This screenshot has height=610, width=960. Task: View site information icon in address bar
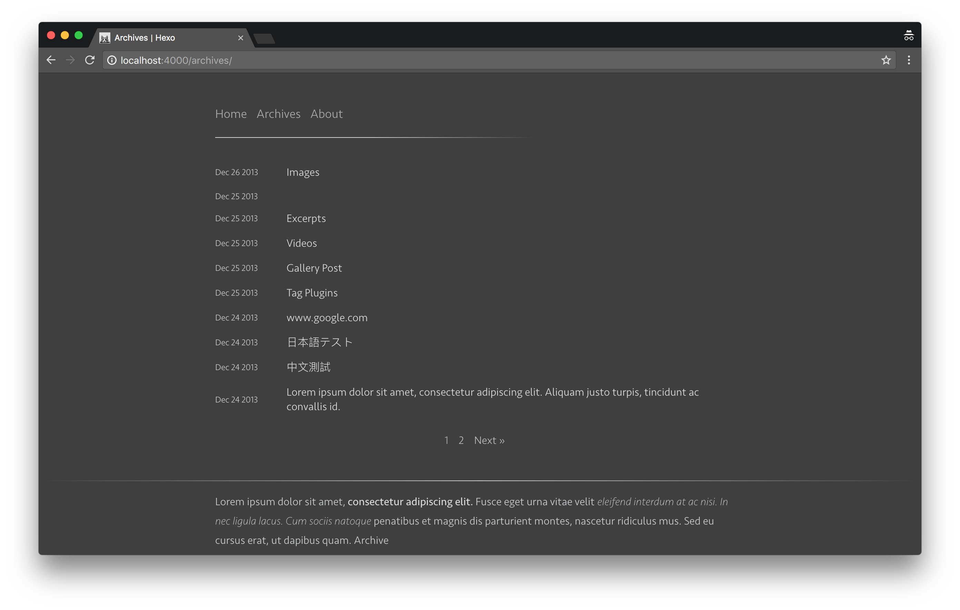click(112, 60)
